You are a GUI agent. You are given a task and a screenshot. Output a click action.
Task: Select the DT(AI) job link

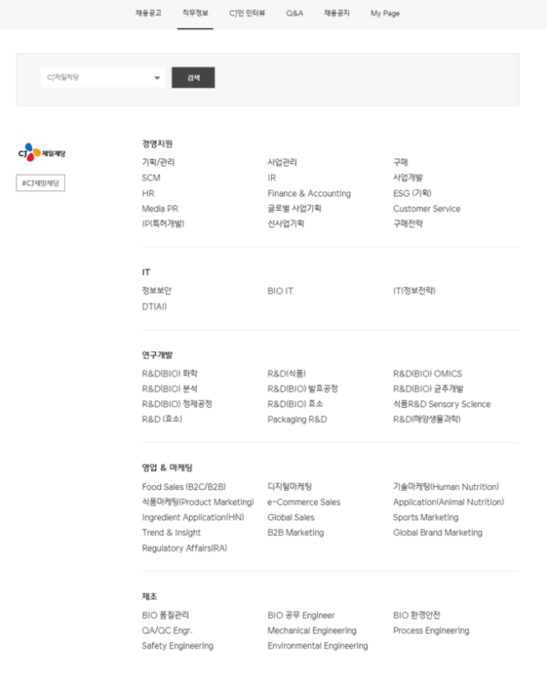pos(154,306)
